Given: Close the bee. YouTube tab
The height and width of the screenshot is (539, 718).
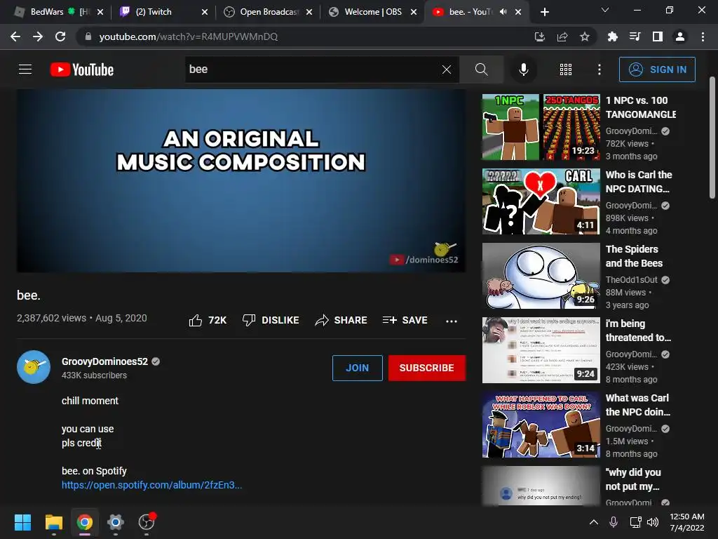Looking at the screenshot, I should click(518, 12).
